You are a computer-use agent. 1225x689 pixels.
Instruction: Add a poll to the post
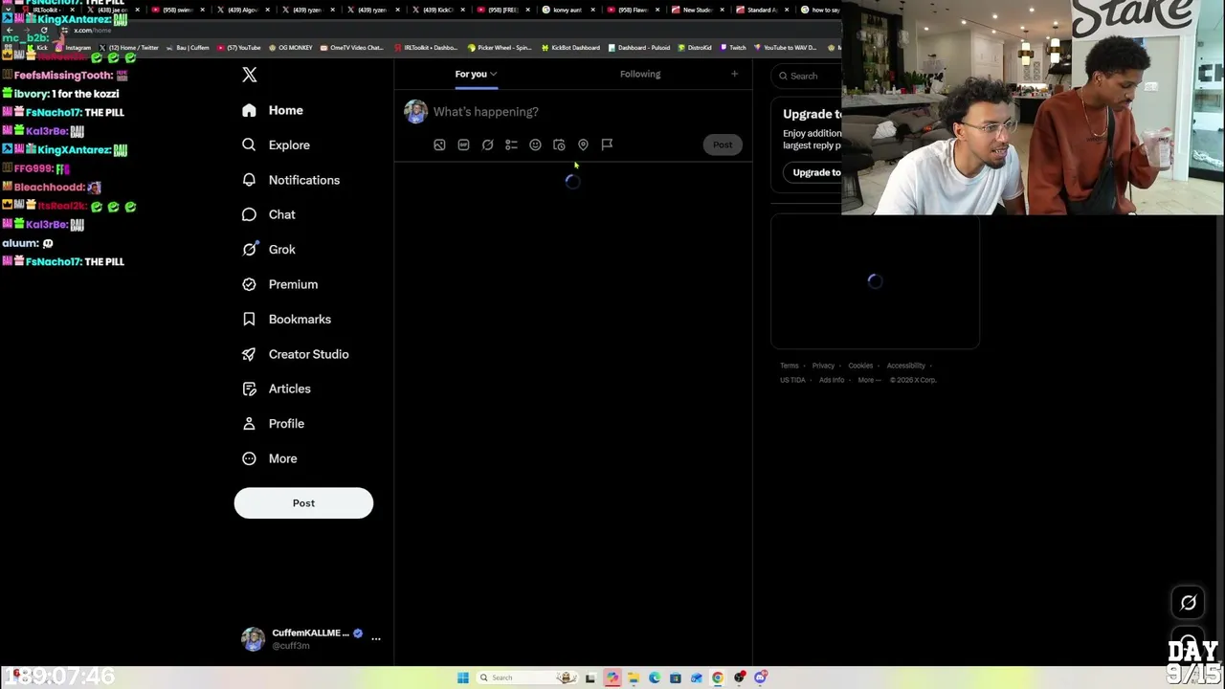[x=511, y=144]
